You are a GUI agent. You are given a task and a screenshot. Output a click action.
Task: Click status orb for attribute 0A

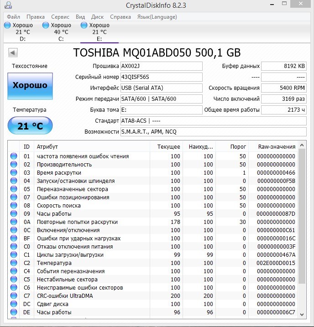14,222
